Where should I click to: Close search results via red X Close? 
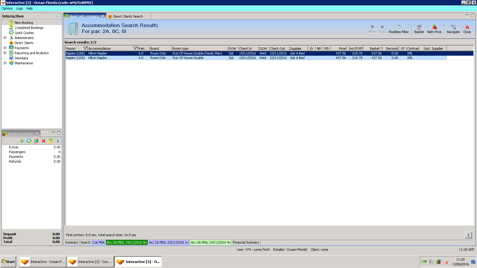pos(467,29)
